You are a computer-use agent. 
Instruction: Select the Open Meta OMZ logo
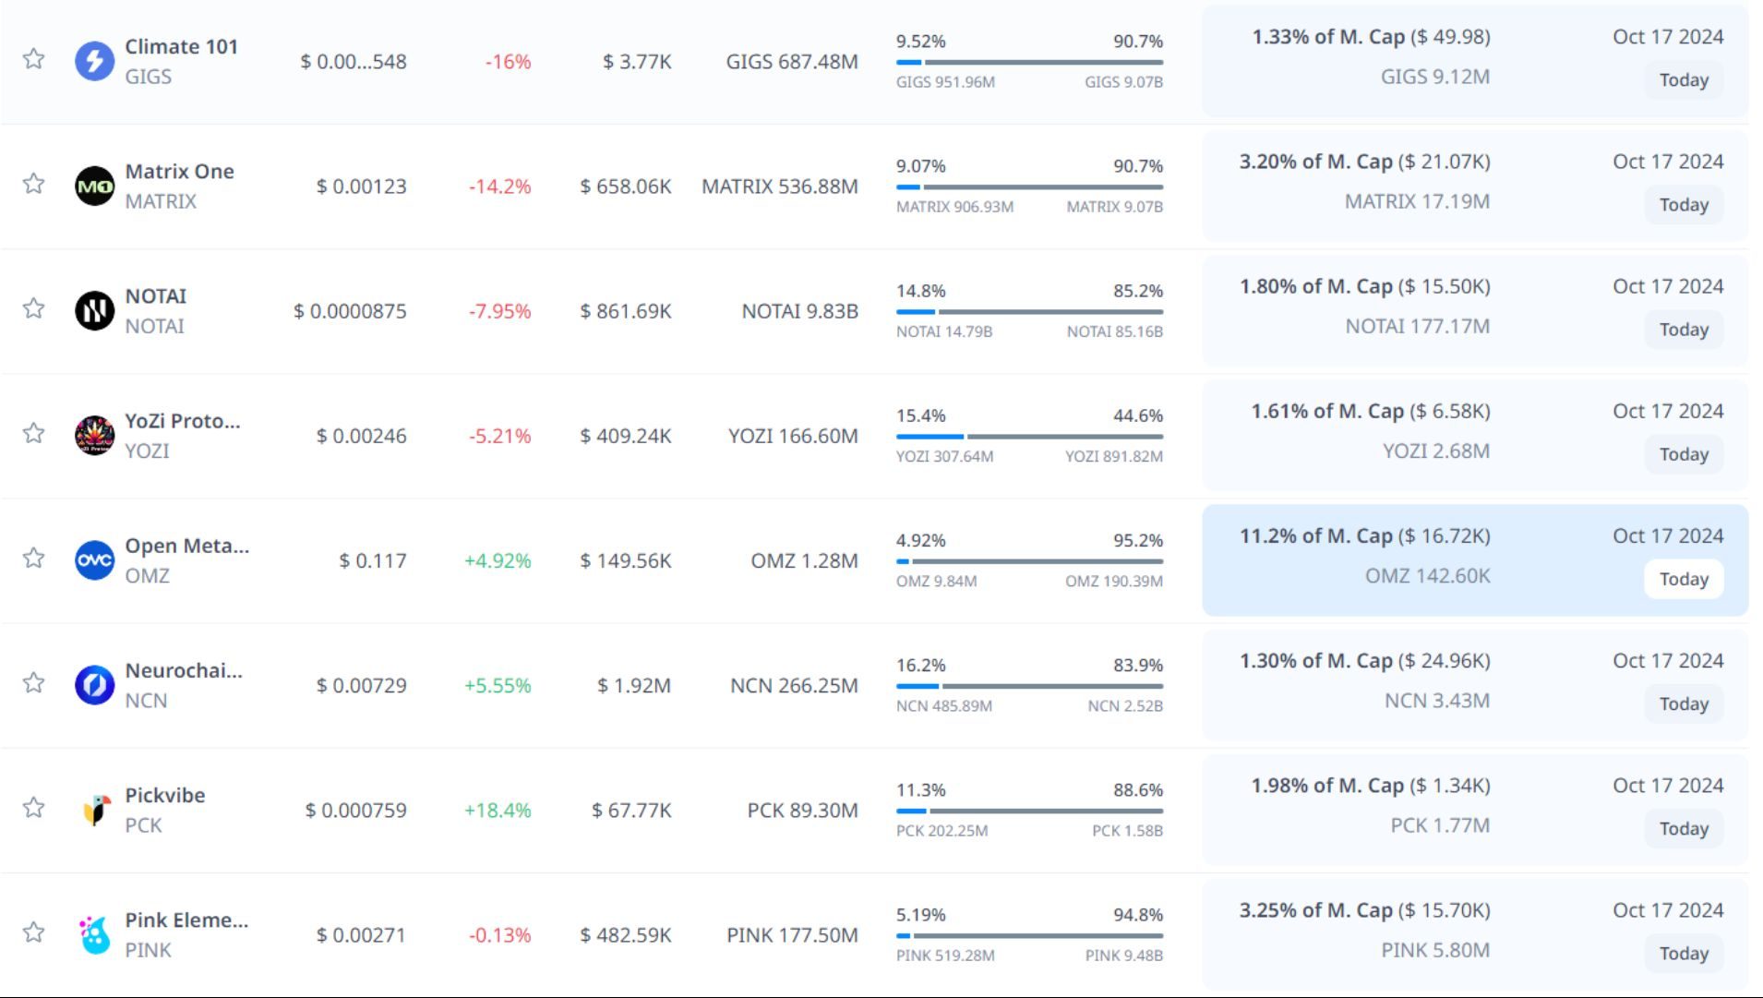[x=94, y=560]
